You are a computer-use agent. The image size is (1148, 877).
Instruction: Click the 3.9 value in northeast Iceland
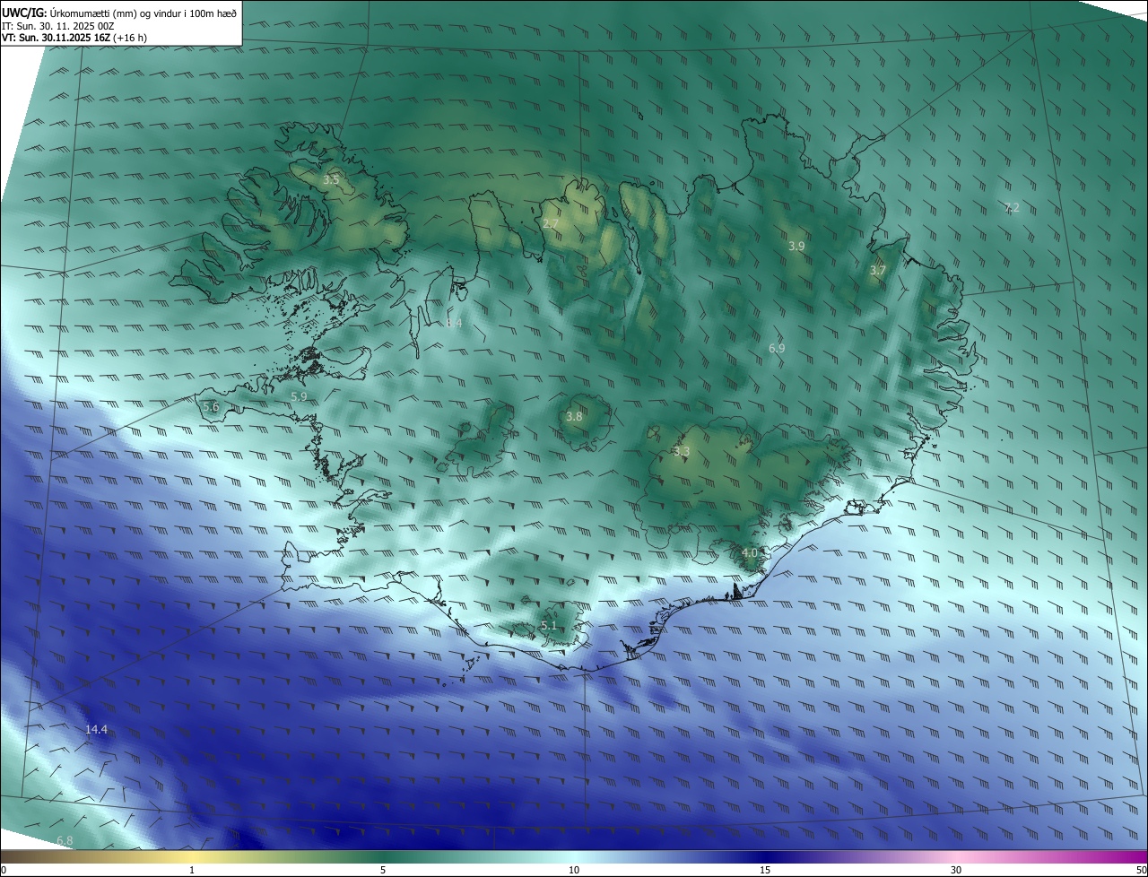(x=796, y=246)
